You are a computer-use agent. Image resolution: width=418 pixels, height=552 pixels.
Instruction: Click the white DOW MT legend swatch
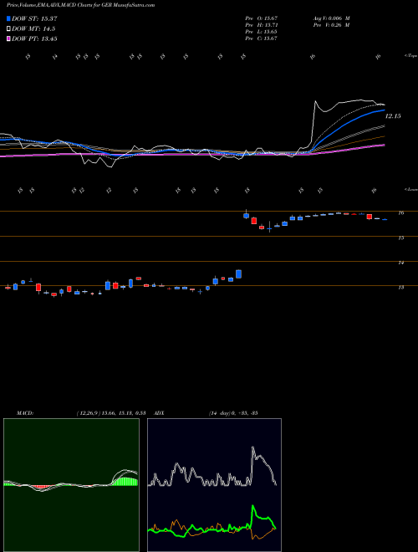[8, 29]
